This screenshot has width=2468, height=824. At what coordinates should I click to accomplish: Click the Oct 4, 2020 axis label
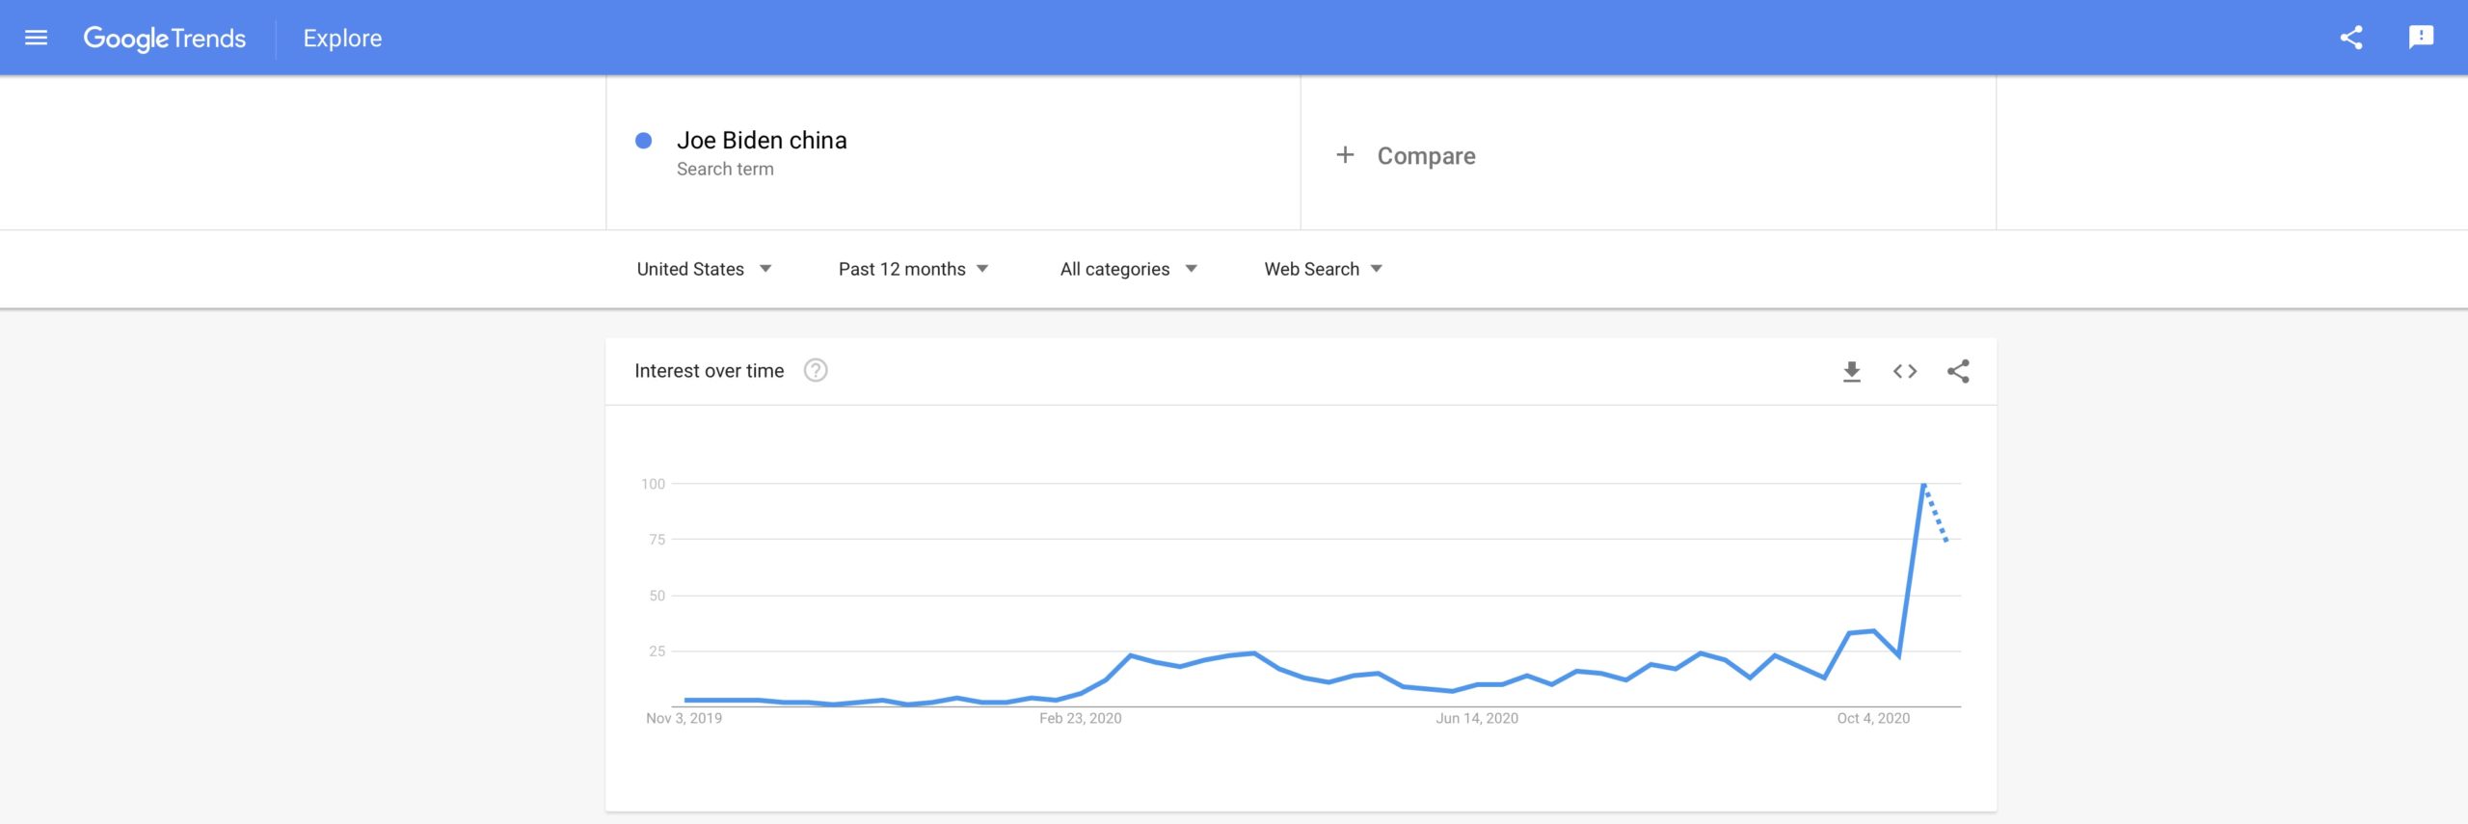[1873, 718]
